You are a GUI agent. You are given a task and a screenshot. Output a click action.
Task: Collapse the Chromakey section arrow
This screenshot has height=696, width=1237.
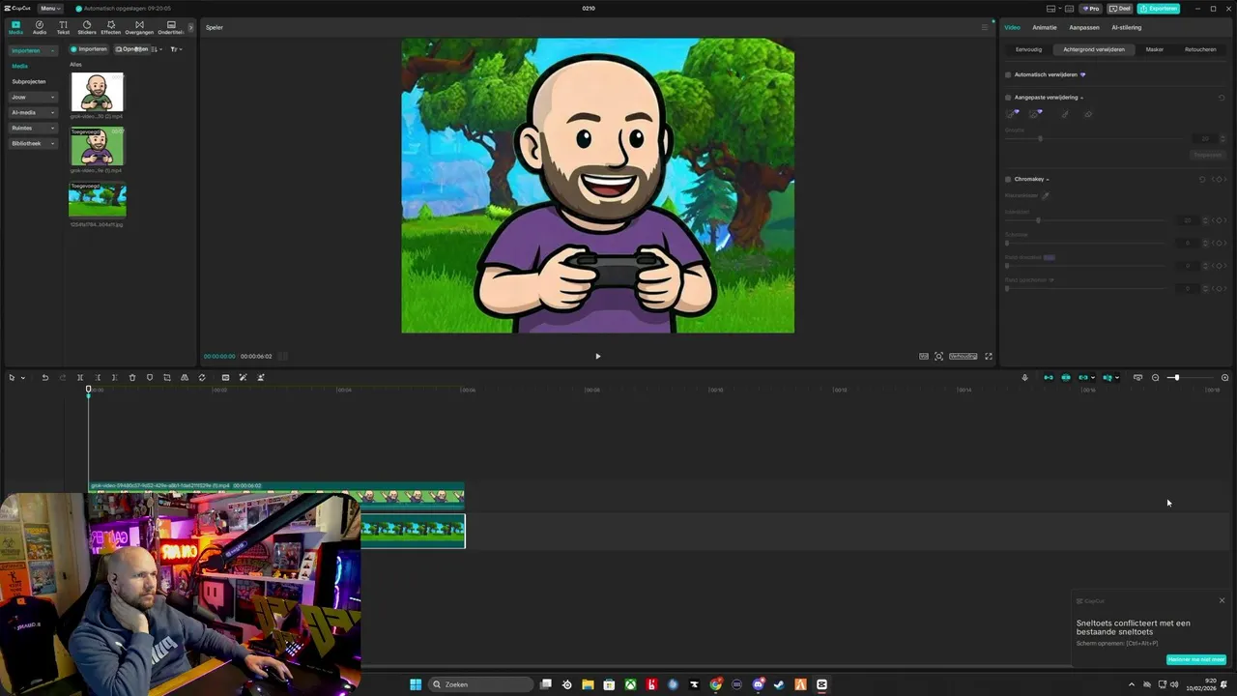click(x=1048, y=179)
